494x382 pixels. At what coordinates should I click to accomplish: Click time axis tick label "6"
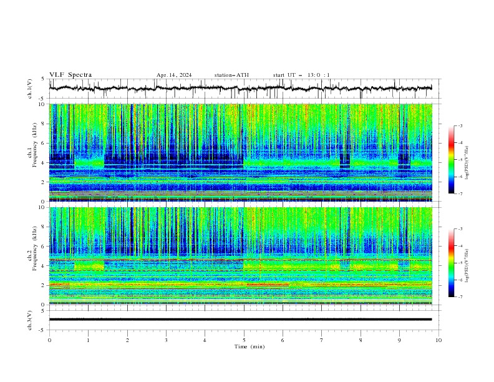click(283, 340)
